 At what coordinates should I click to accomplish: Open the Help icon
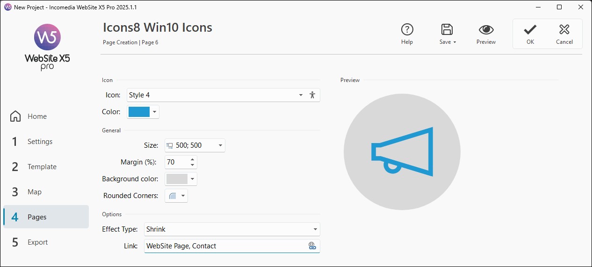407,30
